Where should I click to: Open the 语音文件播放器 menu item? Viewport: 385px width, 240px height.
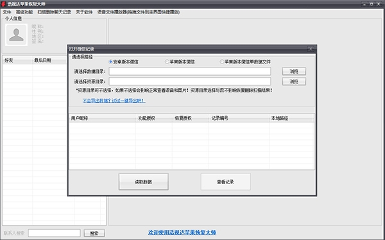(139, 12)
